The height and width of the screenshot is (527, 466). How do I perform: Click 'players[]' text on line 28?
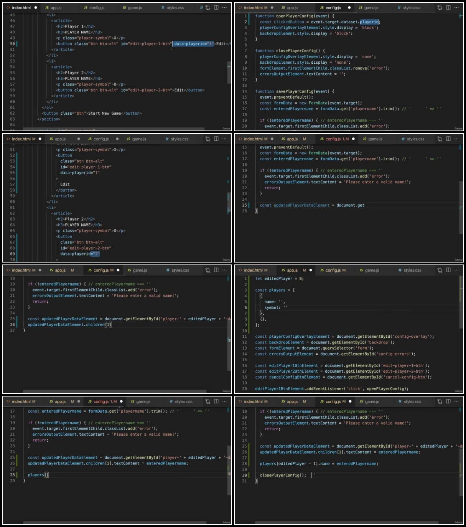[38, 475]
